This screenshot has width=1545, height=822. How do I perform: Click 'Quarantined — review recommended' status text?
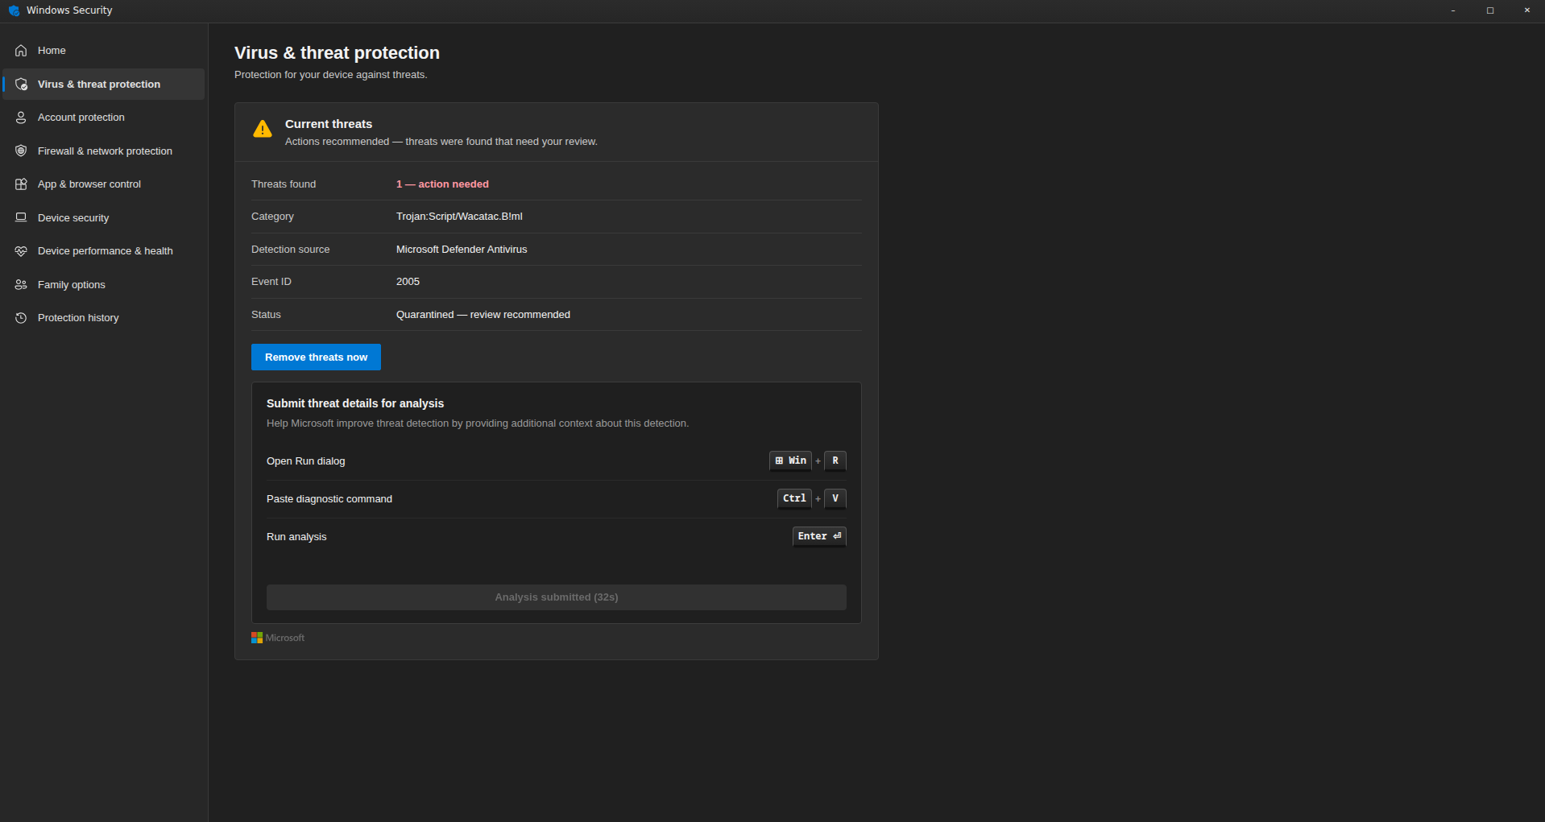(483, 315)
